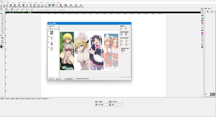Click the Cancel button in dialog
This screenshot has height=117, width=216.
click(58, 79)
